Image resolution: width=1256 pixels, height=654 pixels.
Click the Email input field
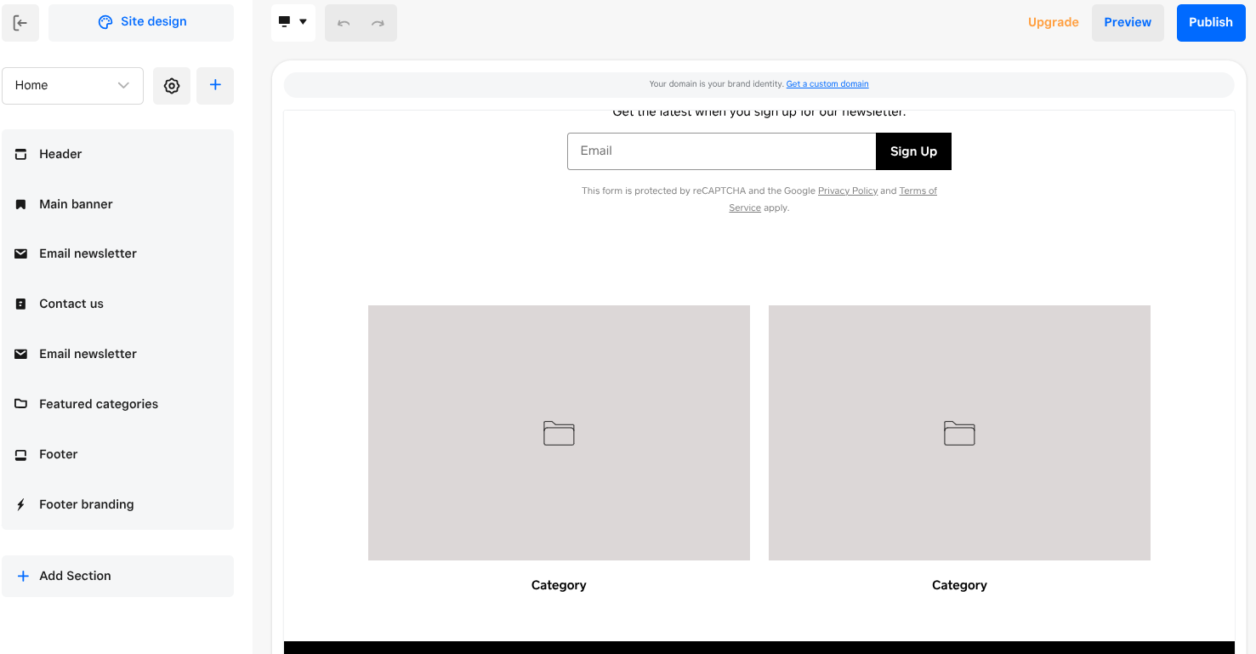tap(721, 151)
